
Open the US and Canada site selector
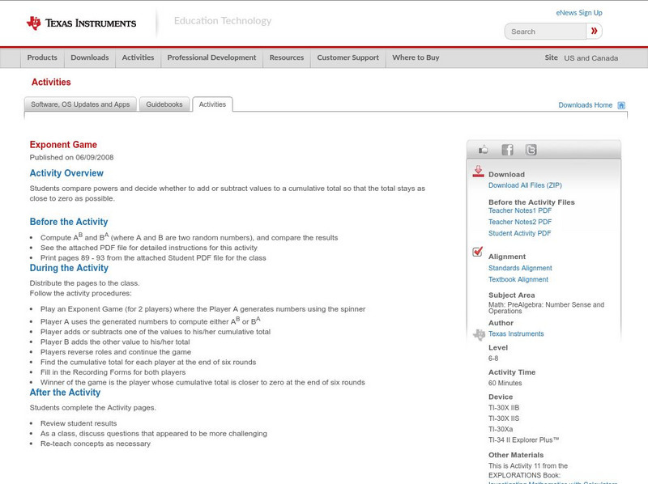(590, 58)
